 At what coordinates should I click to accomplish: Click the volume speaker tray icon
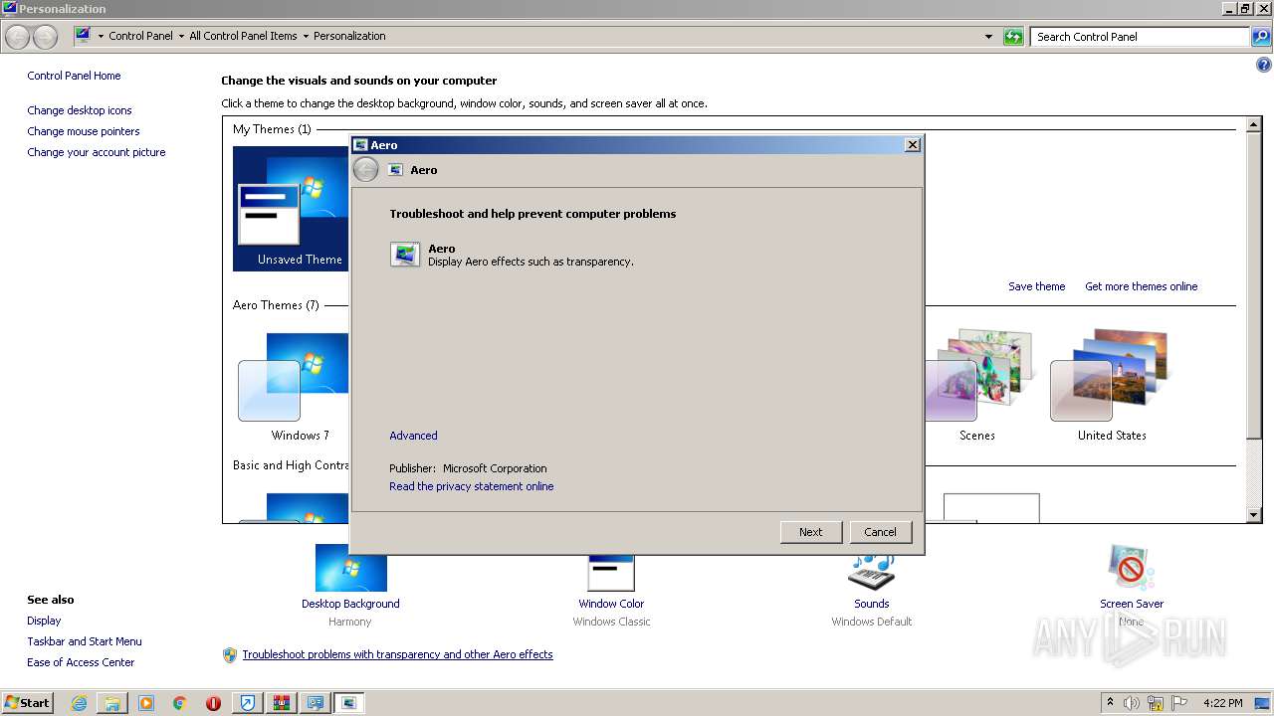point(1132,703)
